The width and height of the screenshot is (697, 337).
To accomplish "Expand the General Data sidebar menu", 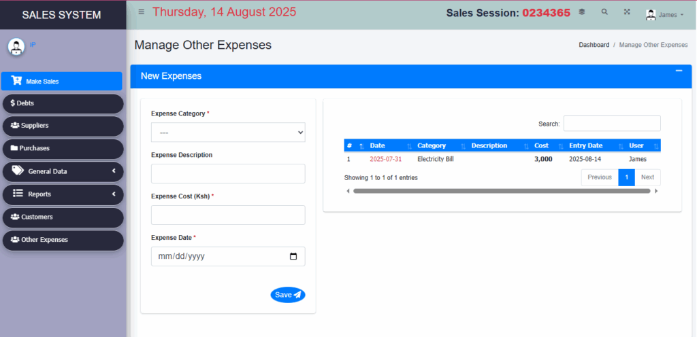I will 63,171.
